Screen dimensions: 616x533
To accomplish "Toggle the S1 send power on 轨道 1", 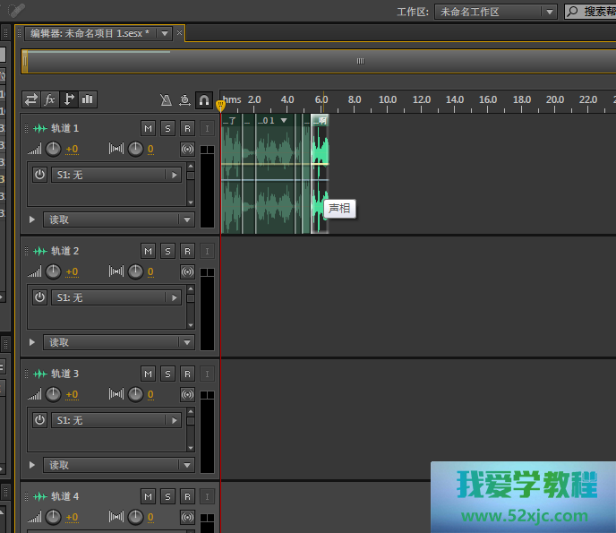I will pyautogui.click(x=39, y=175).
